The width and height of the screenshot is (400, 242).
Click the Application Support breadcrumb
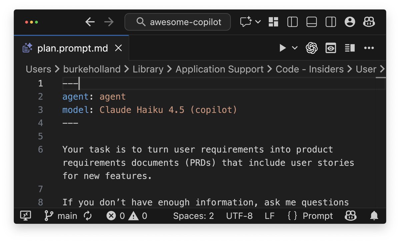point(219,69)
